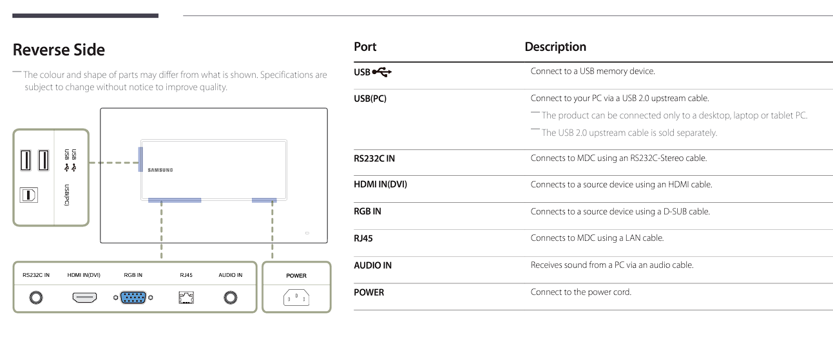This screenshot has height=340, width=833.
Task: Click the USB trident symbol in table
Action: pos(383,72)
